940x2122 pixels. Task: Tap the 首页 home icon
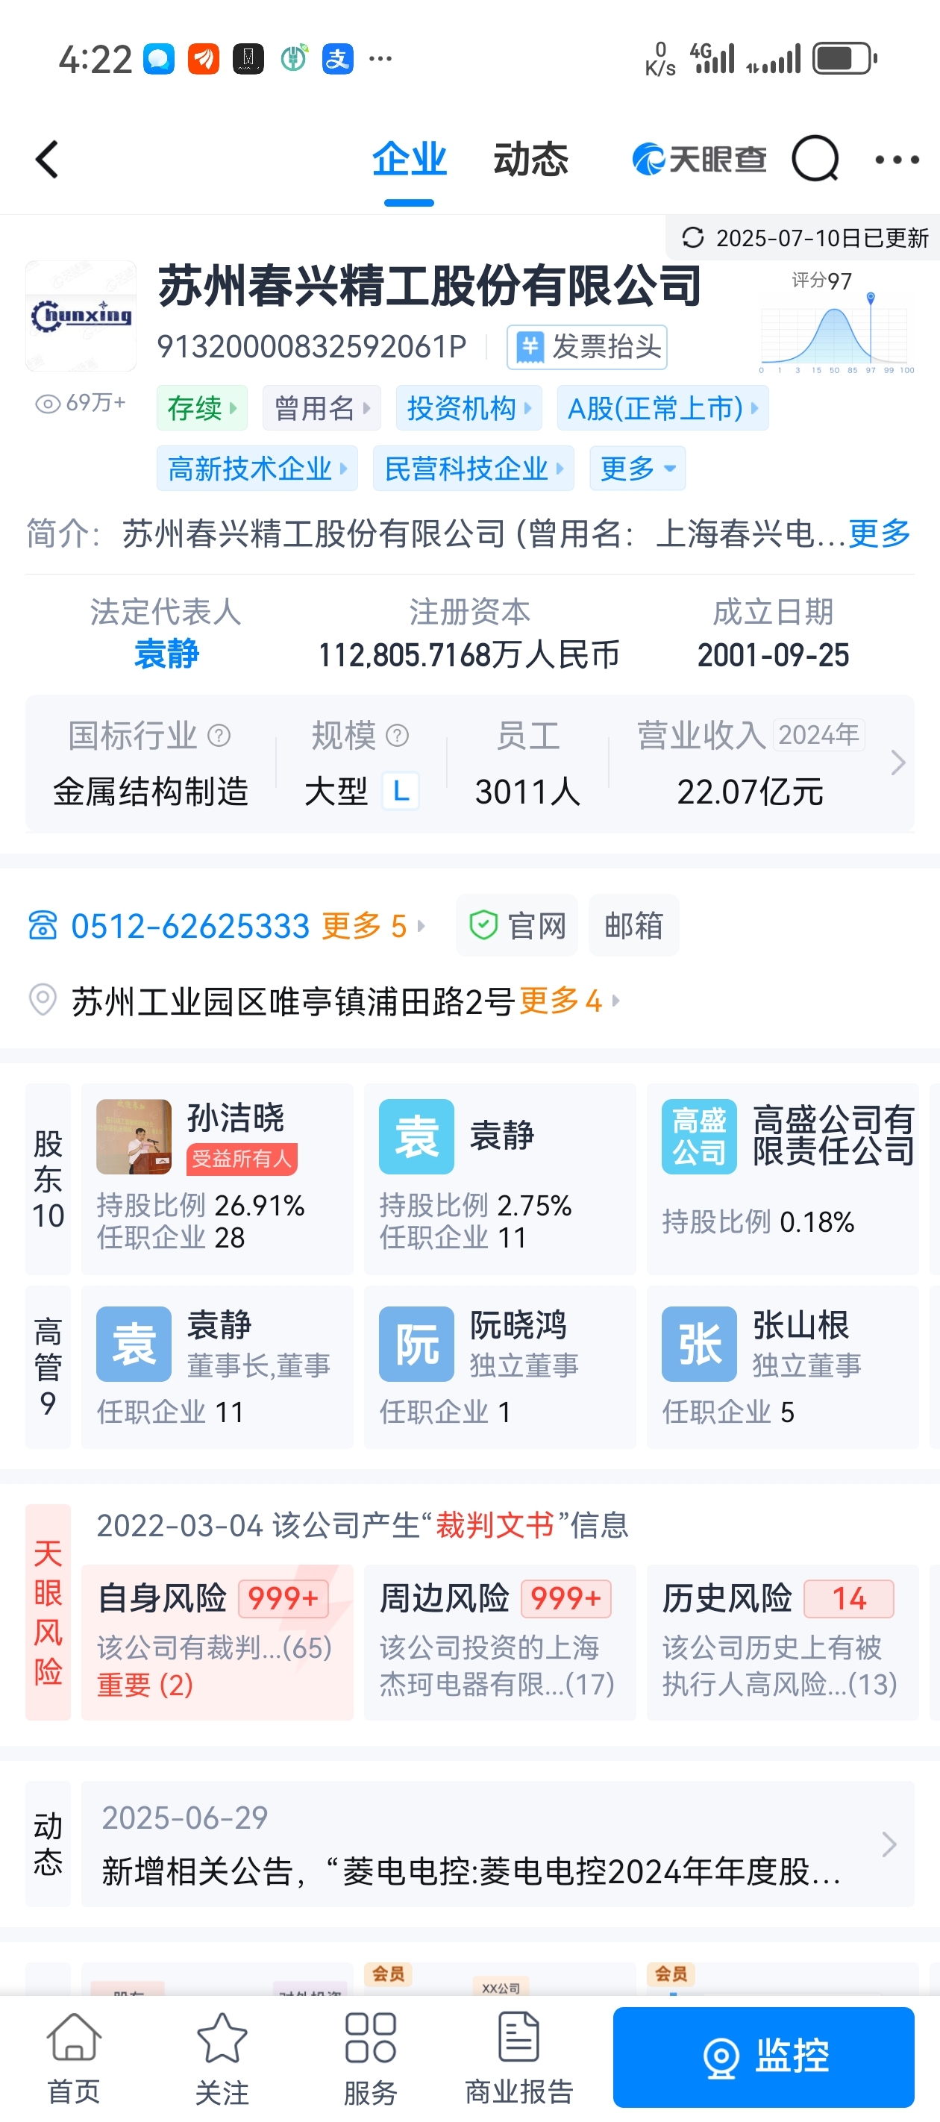(74, 2057)
